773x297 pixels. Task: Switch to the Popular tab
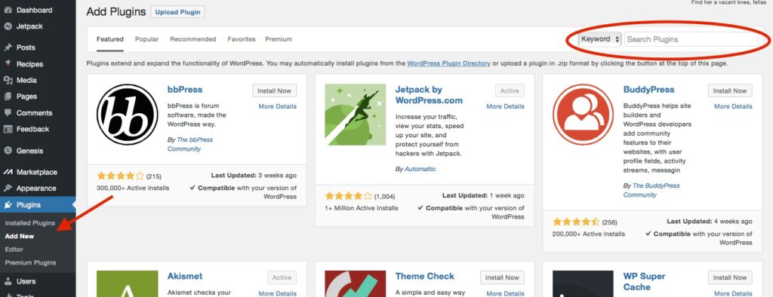pos(147,39)
